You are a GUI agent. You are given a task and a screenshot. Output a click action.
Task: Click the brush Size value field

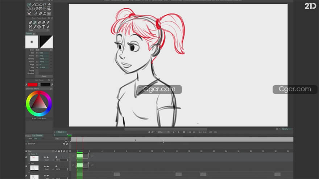click(x=44, y=53)
